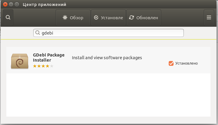Click the magnifier icon inside search field
The width and height of the screenshot is (218, 125).
[38, 33]
